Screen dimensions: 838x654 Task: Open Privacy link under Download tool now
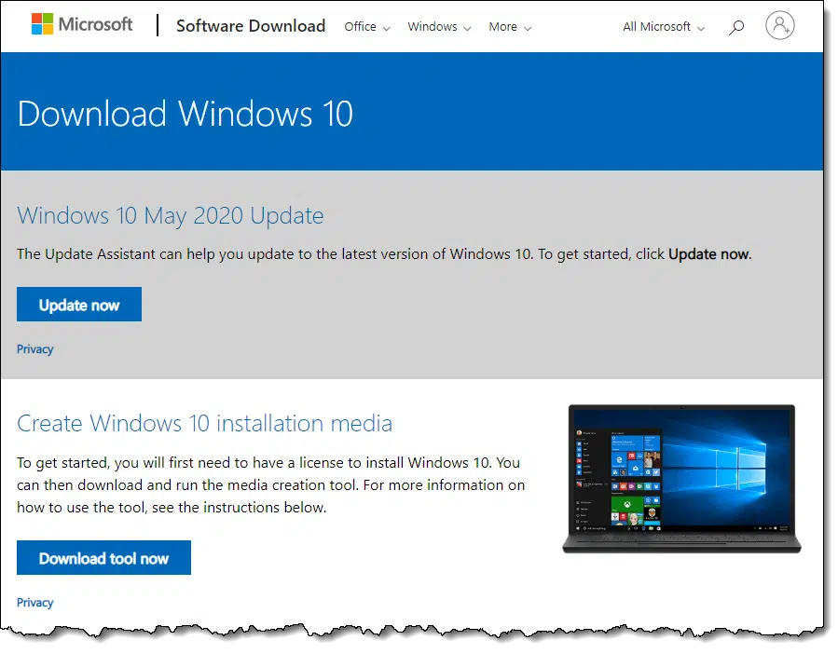click(35, 602)
